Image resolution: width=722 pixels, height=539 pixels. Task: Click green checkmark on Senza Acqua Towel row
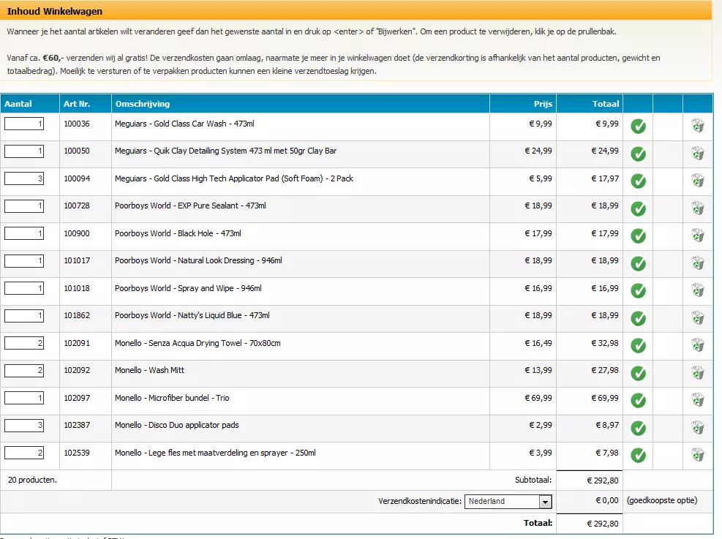point(638,345)
